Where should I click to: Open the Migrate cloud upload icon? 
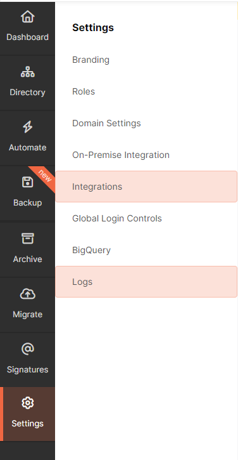[x=27, y=294]
